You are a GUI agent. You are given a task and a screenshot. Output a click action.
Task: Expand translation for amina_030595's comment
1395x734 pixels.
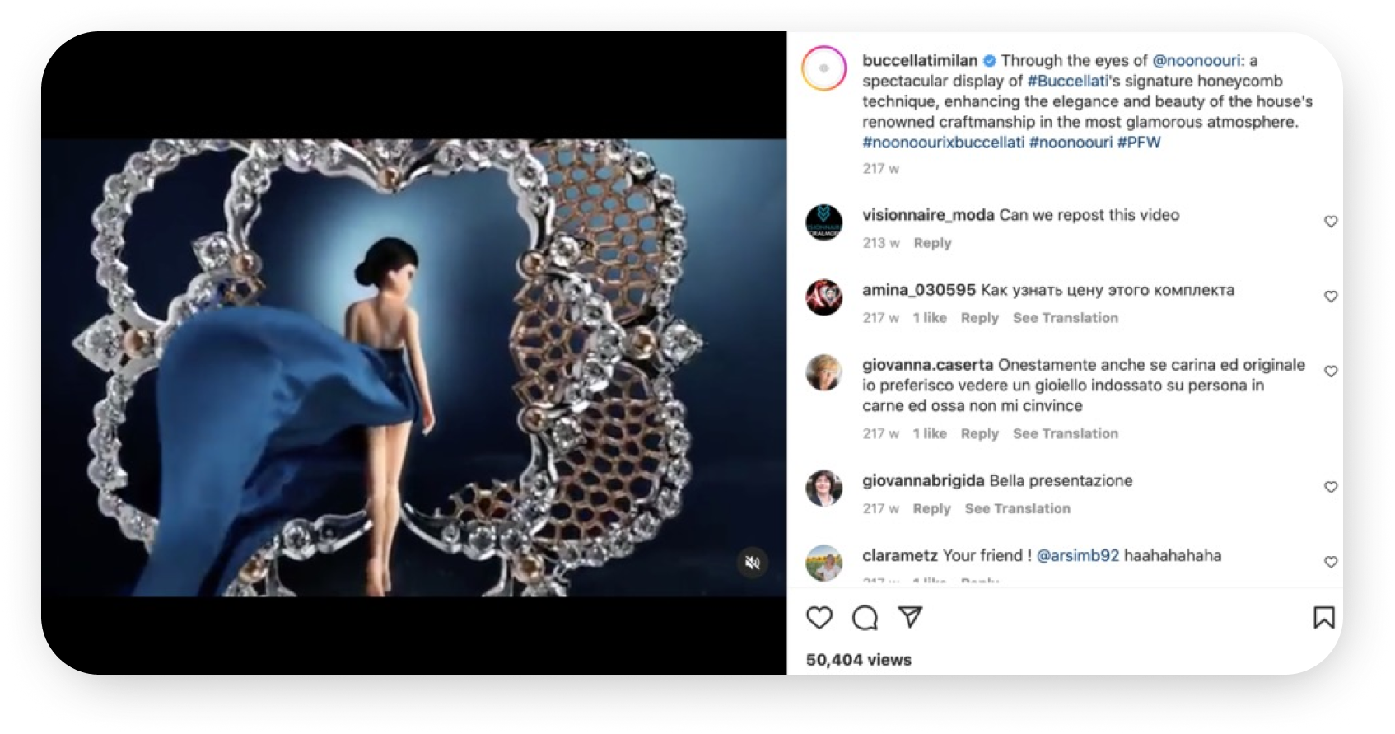point(1065,318)
